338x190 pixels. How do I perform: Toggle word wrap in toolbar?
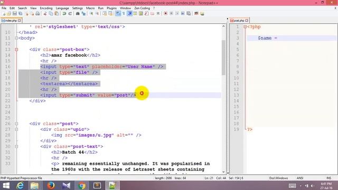[x=118, y=14]
